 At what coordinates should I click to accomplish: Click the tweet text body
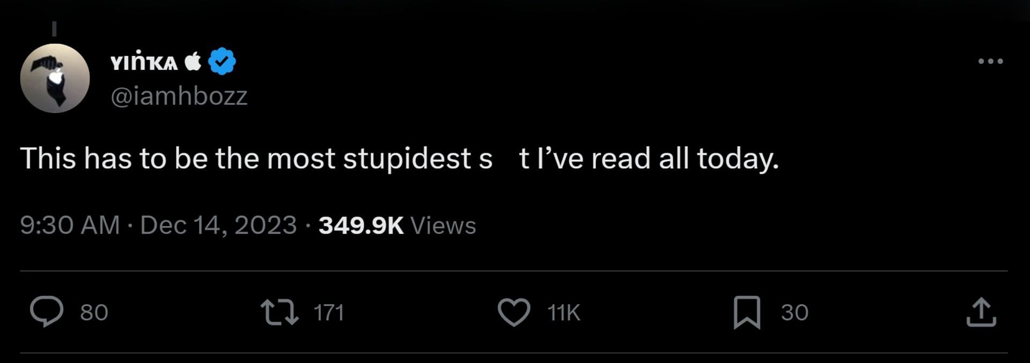pyautogui.click(x=399, y=158)
